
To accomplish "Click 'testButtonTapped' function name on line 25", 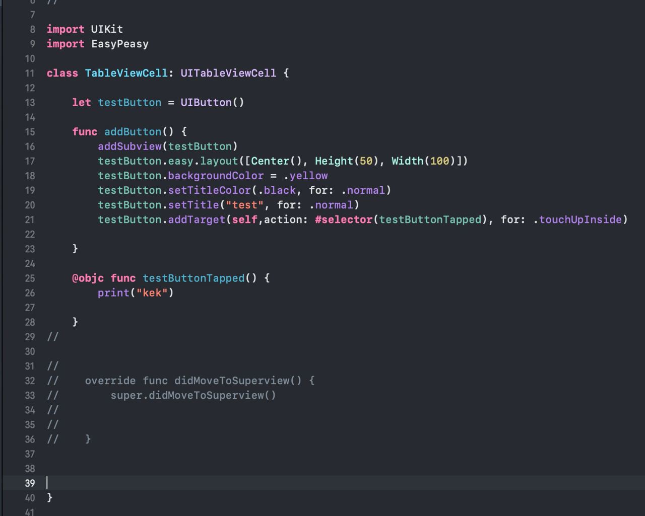I will click(193, 278).
